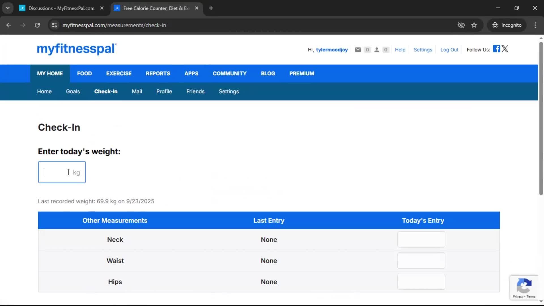Open the BLOG menu
This screenshot has height=306, width=544.
click(268, 73)
